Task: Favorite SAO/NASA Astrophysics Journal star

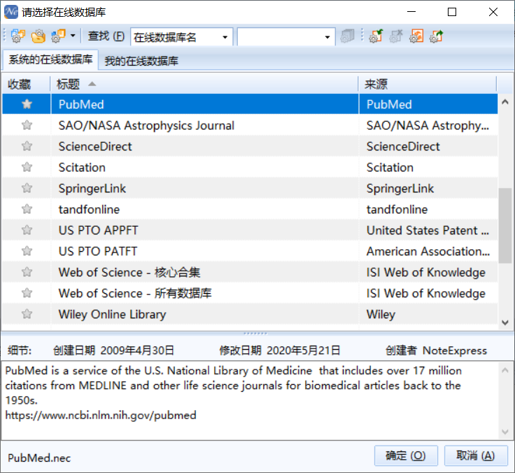Action: (x=27, y=125)
